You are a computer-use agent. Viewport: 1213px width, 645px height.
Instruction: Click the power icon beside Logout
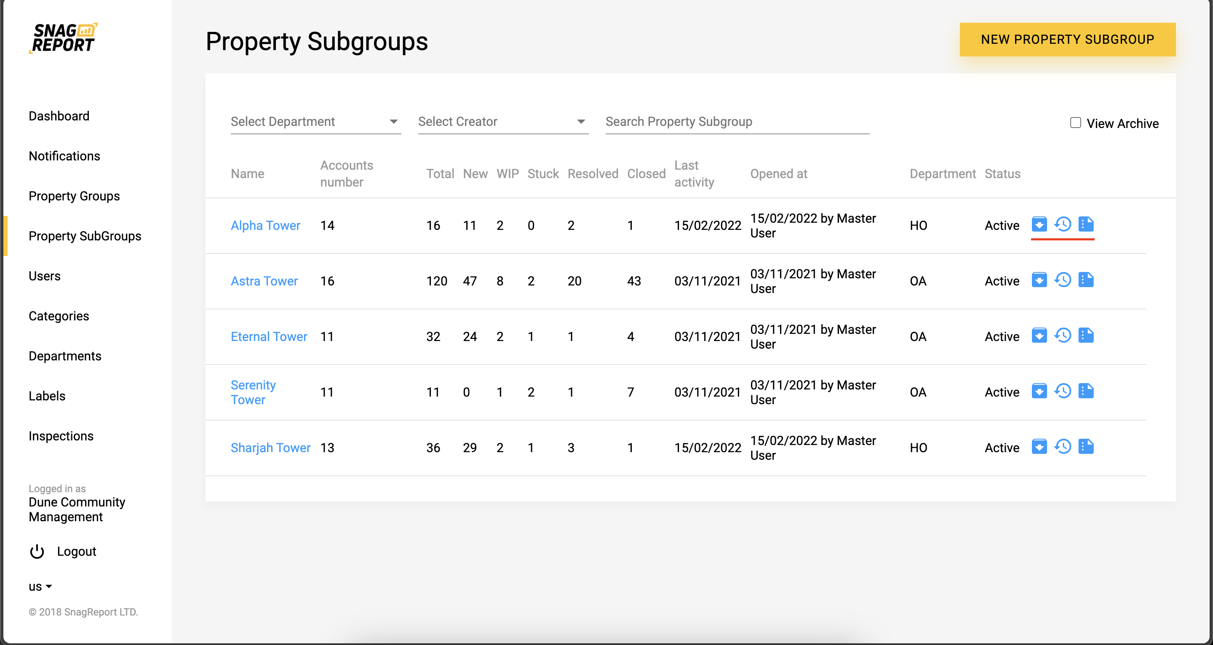coord(37,551)
